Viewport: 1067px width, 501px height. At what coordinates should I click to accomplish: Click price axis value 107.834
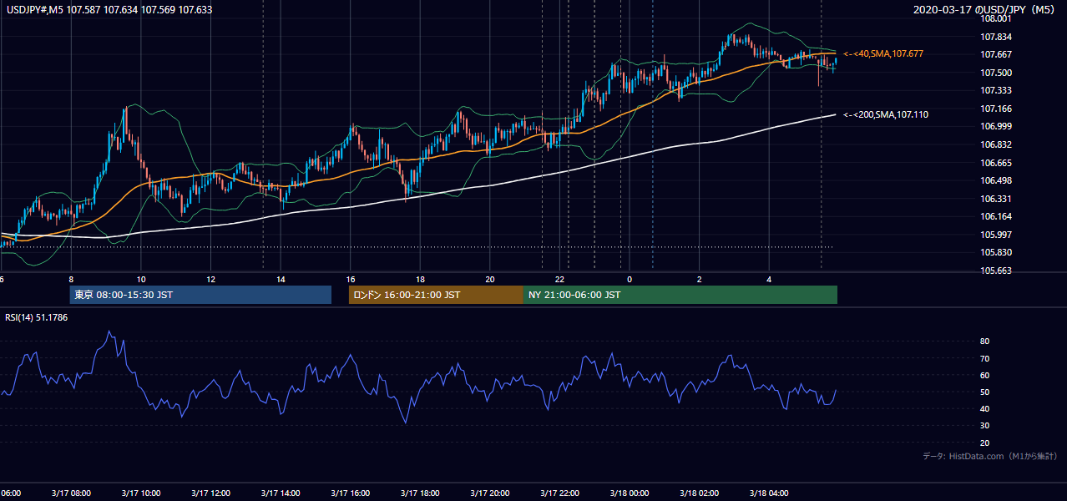click(x=996, y=37)
